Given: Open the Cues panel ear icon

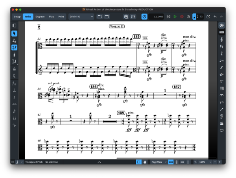Looking at the screenshot, I should pos(221,116).
